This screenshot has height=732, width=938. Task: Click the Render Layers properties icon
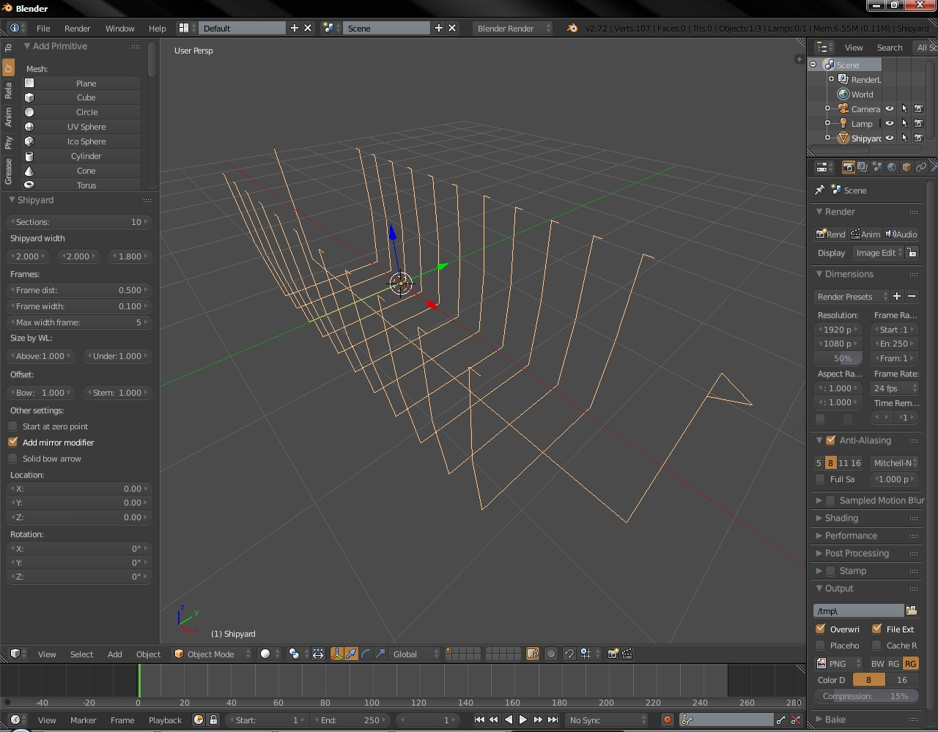(863, 167)
